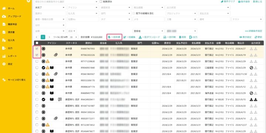Check the row IR9040931840 checkbox
Screen dimensions: 266x133
pyautogui.click(x=37, y=68)
